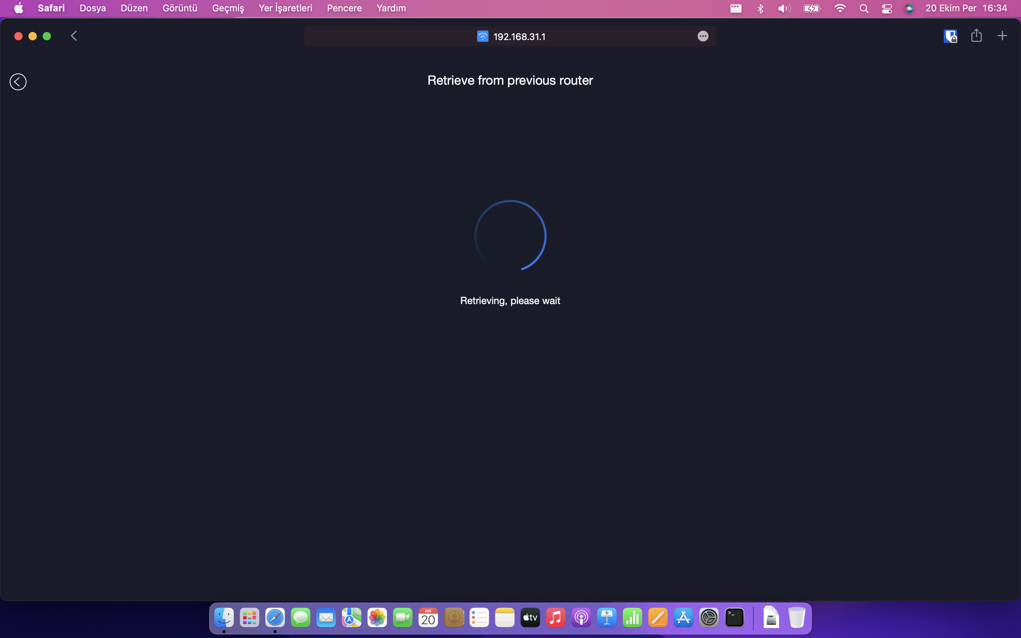Open a new tab with the plus button
This screenshot has height=638, width=1021.
1002,36
